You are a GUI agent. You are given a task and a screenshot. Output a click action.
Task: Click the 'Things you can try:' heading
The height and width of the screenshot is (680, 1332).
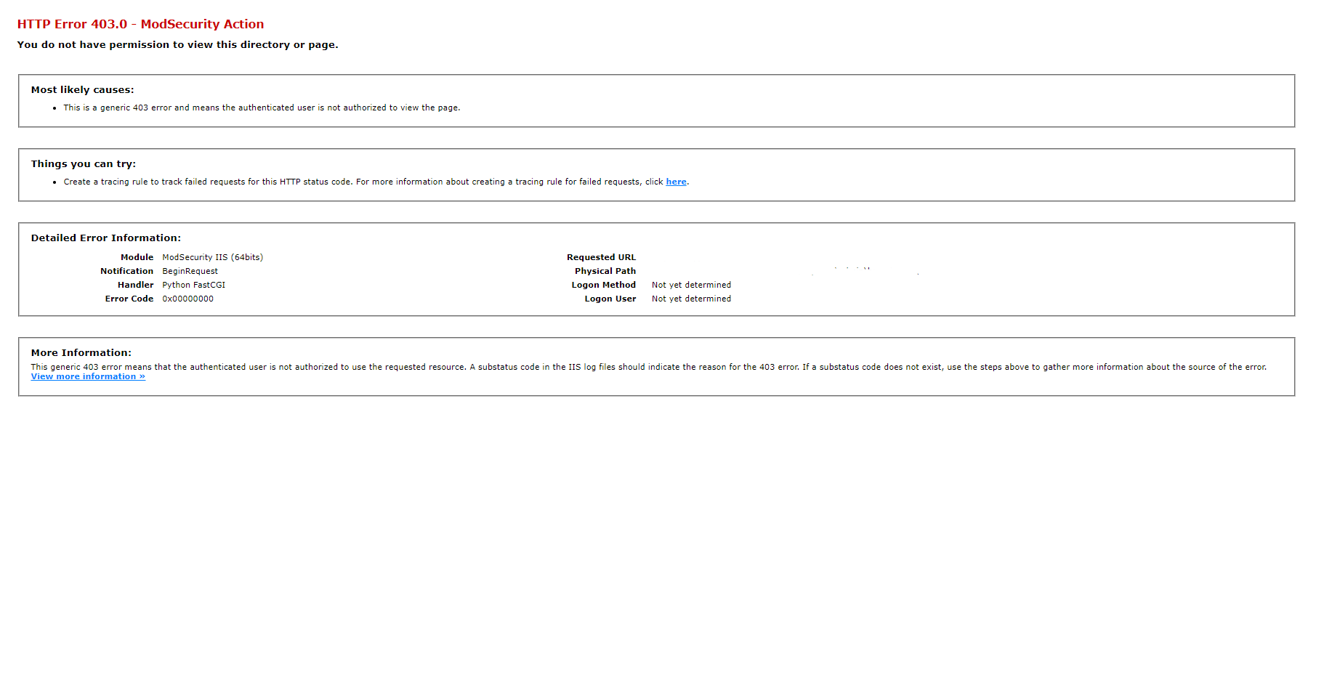pos(83,163)
